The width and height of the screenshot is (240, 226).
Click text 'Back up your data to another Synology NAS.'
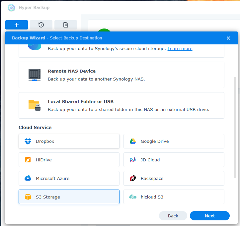(96, 79)
